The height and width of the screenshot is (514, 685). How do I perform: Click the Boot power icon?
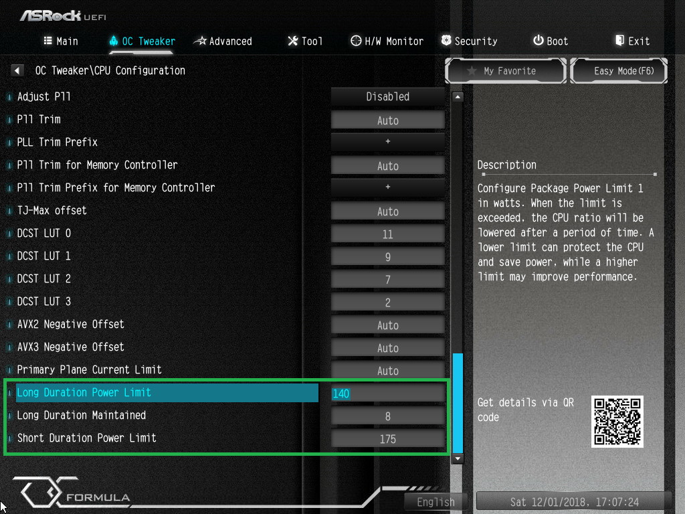tap(539, 41)
